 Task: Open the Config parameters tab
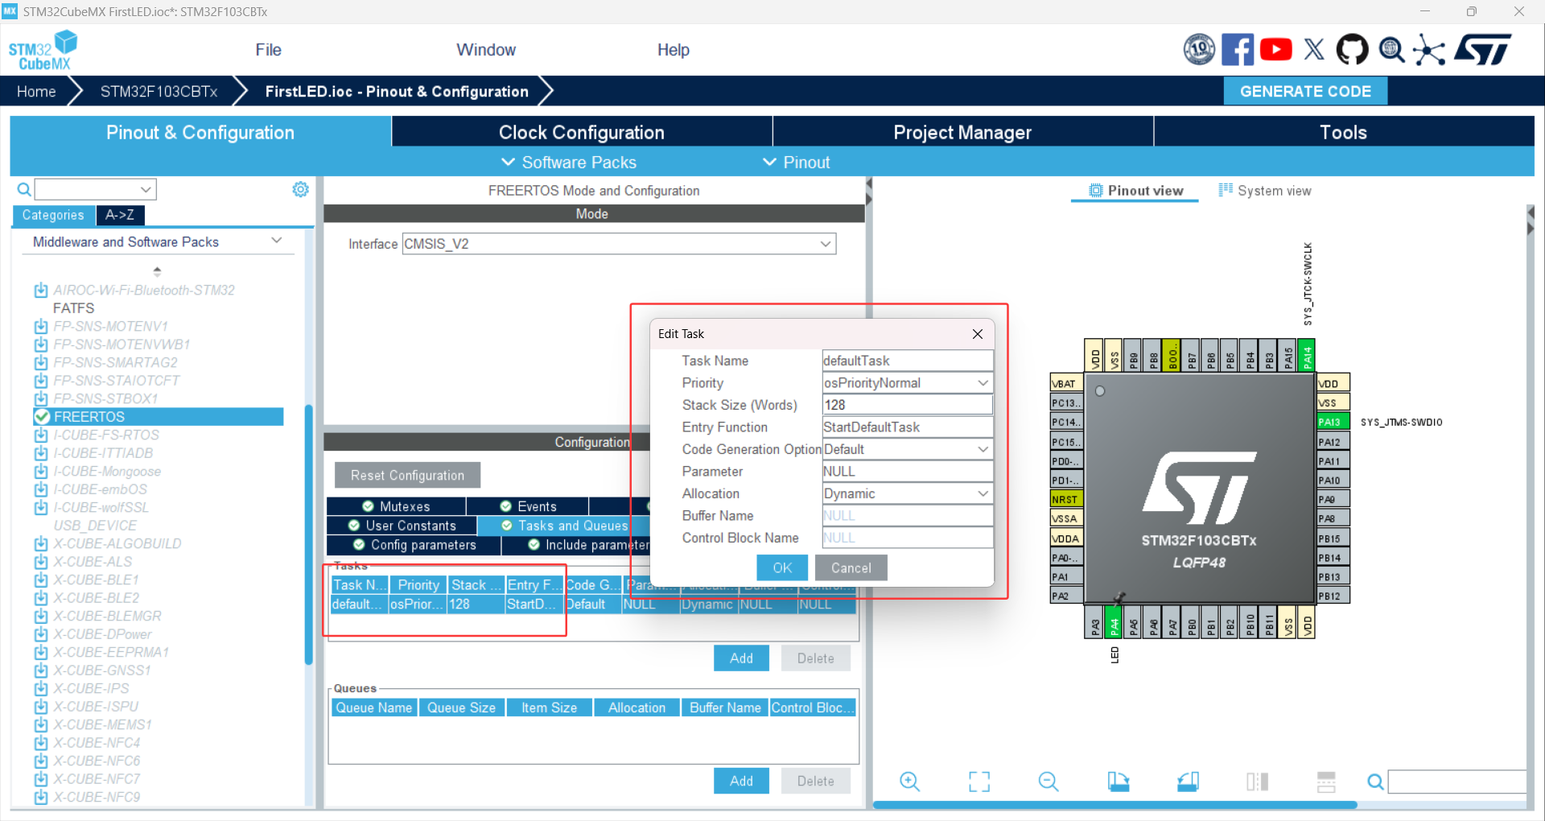point(414,545)
